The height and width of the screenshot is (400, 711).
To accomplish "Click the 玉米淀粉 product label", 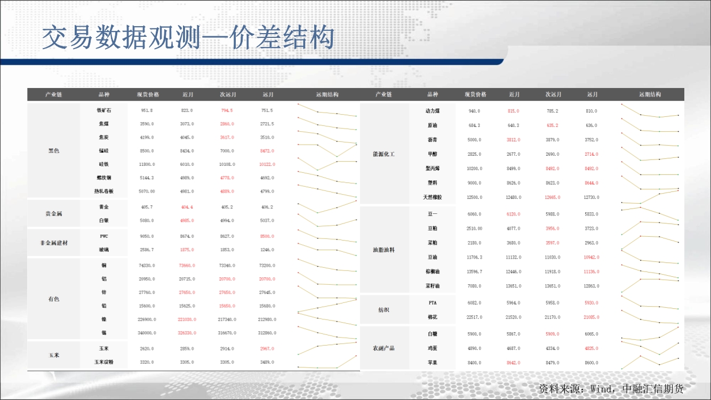I will click(104, 362).
